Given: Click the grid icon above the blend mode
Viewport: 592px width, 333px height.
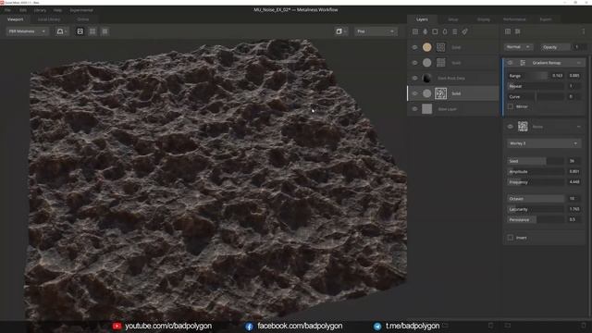Looking at the screenshot, I should (508, 31).
